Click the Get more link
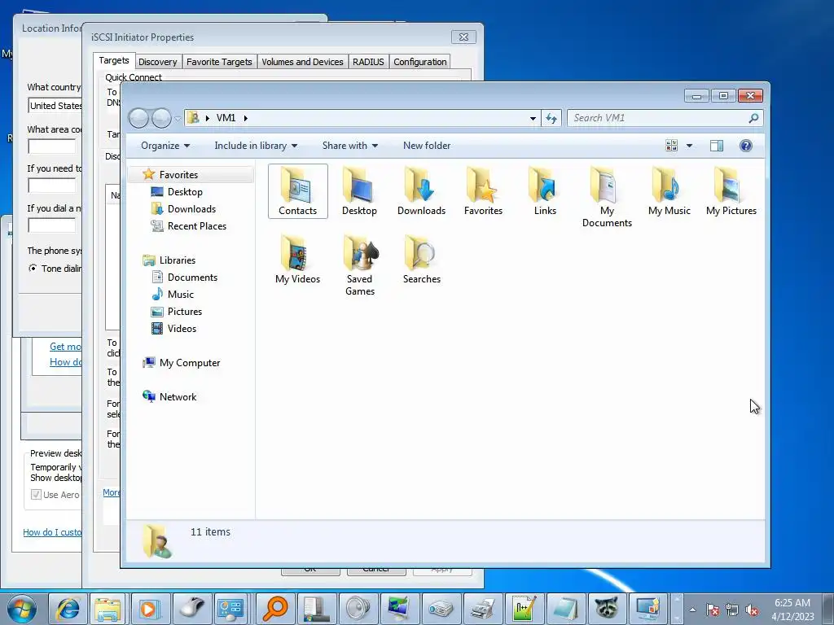The width and height of the screenshot is (834, 625). (65, 347)
